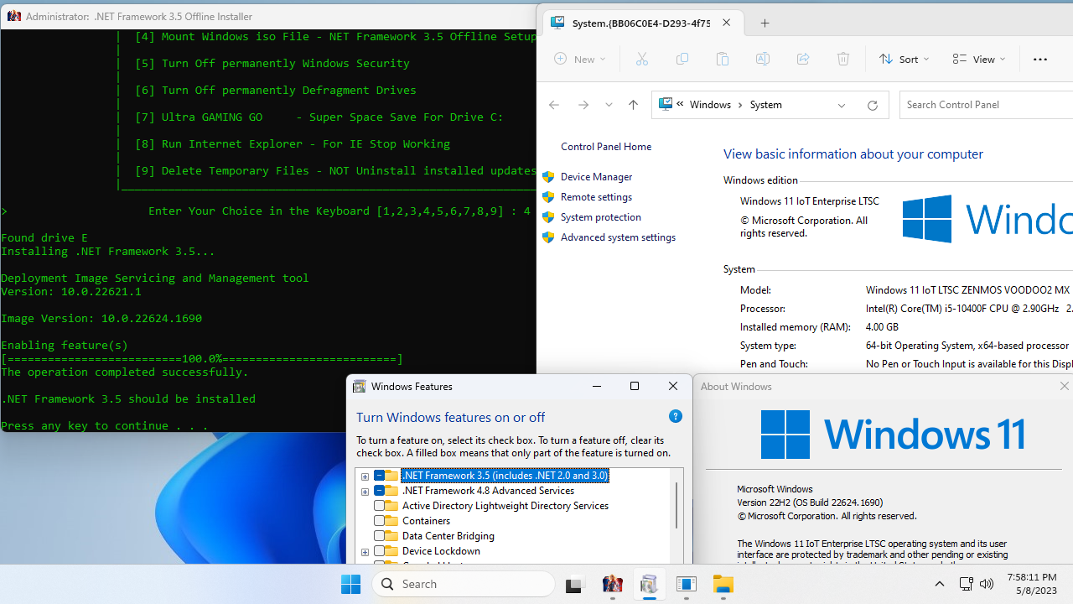The height and width of the screenshot is (604, 1073).
Task: Open the volume speaker icon in tray
Action: (x=986, y=584)
